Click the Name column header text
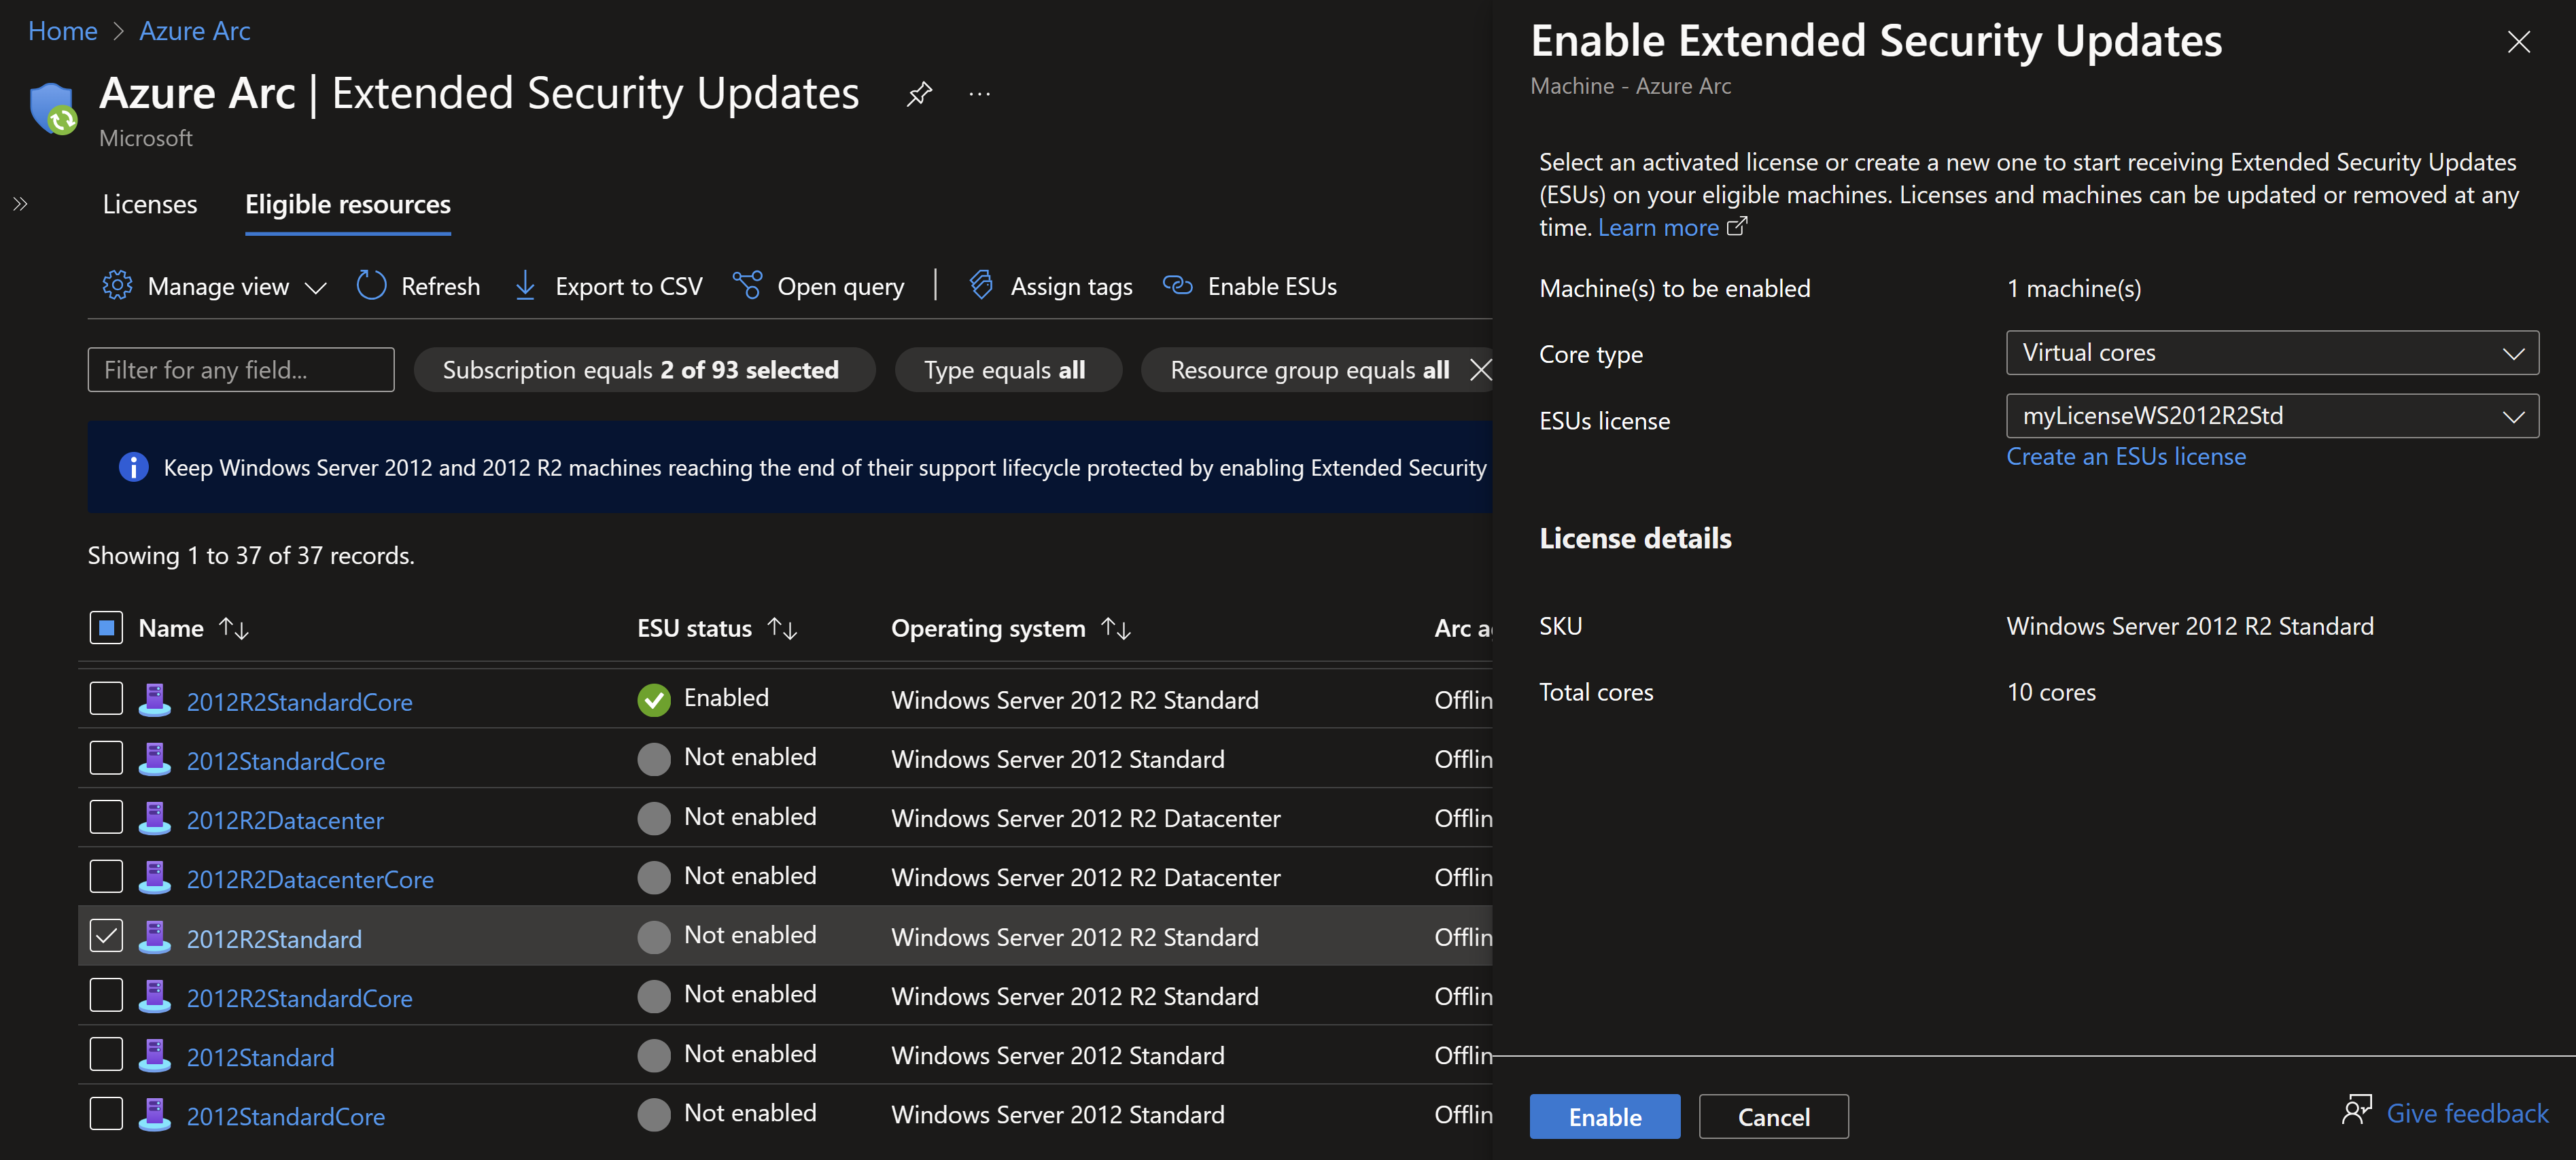Viewport: 2576px width, 1160px height. pyautogui.click(x=171, y=628)
